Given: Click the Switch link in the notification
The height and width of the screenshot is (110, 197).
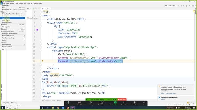Looking at the screenshot, I should tap(162, 93).
